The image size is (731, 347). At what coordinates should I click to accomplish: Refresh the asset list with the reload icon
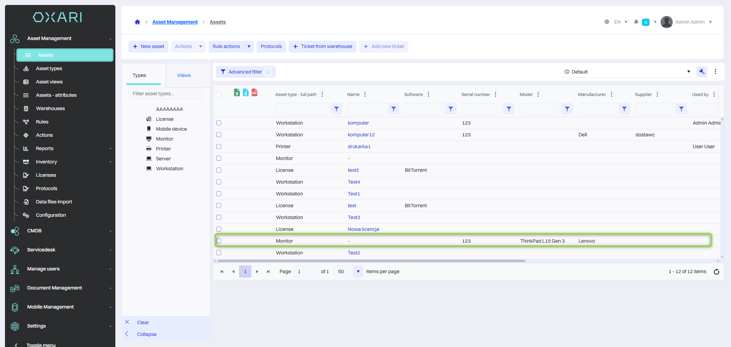point(716,272)
